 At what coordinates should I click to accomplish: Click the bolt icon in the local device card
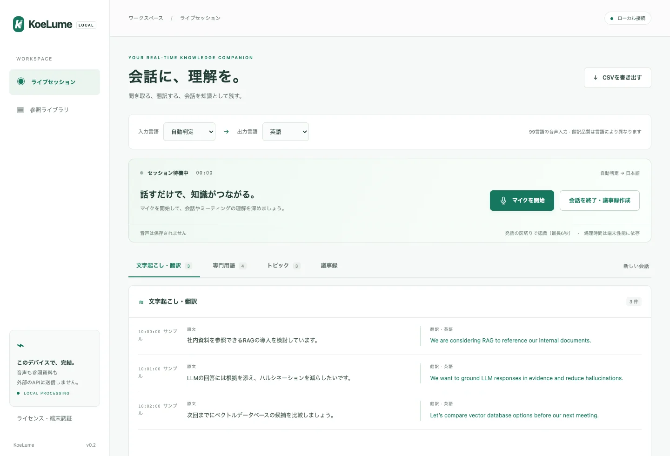20,345
